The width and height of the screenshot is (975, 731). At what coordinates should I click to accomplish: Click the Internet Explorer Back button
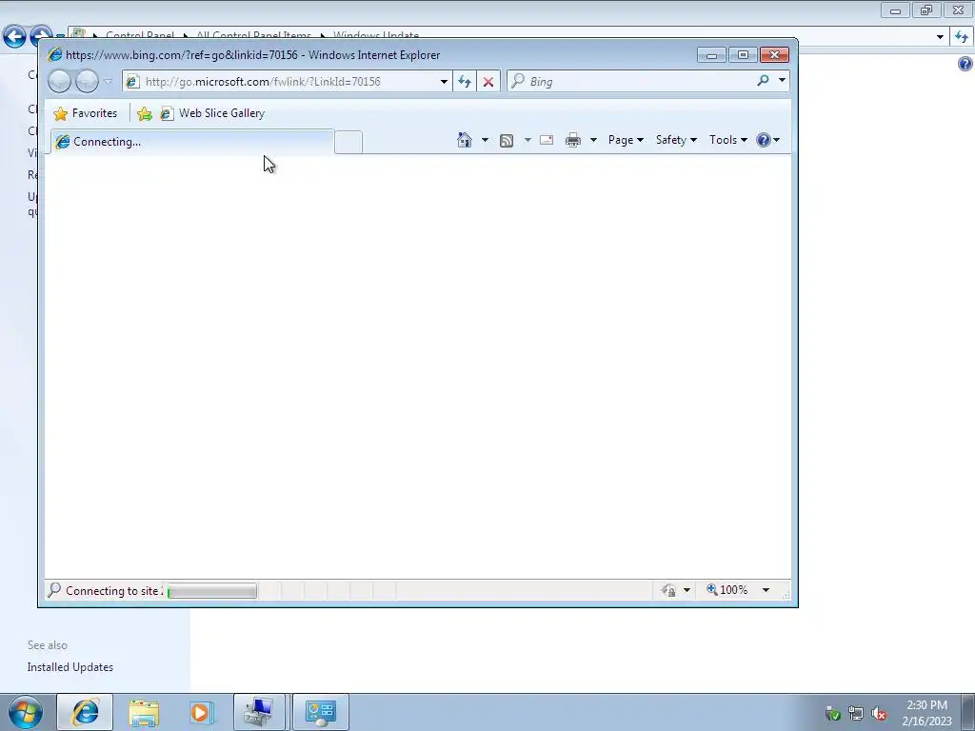pos(60,82)
